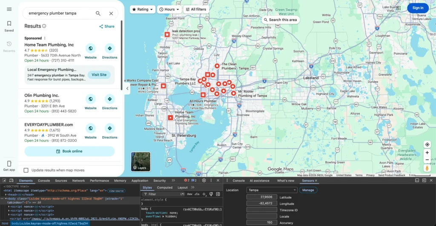
Task: Activate DevTools inspect element tool
Action: coord(4,181)
